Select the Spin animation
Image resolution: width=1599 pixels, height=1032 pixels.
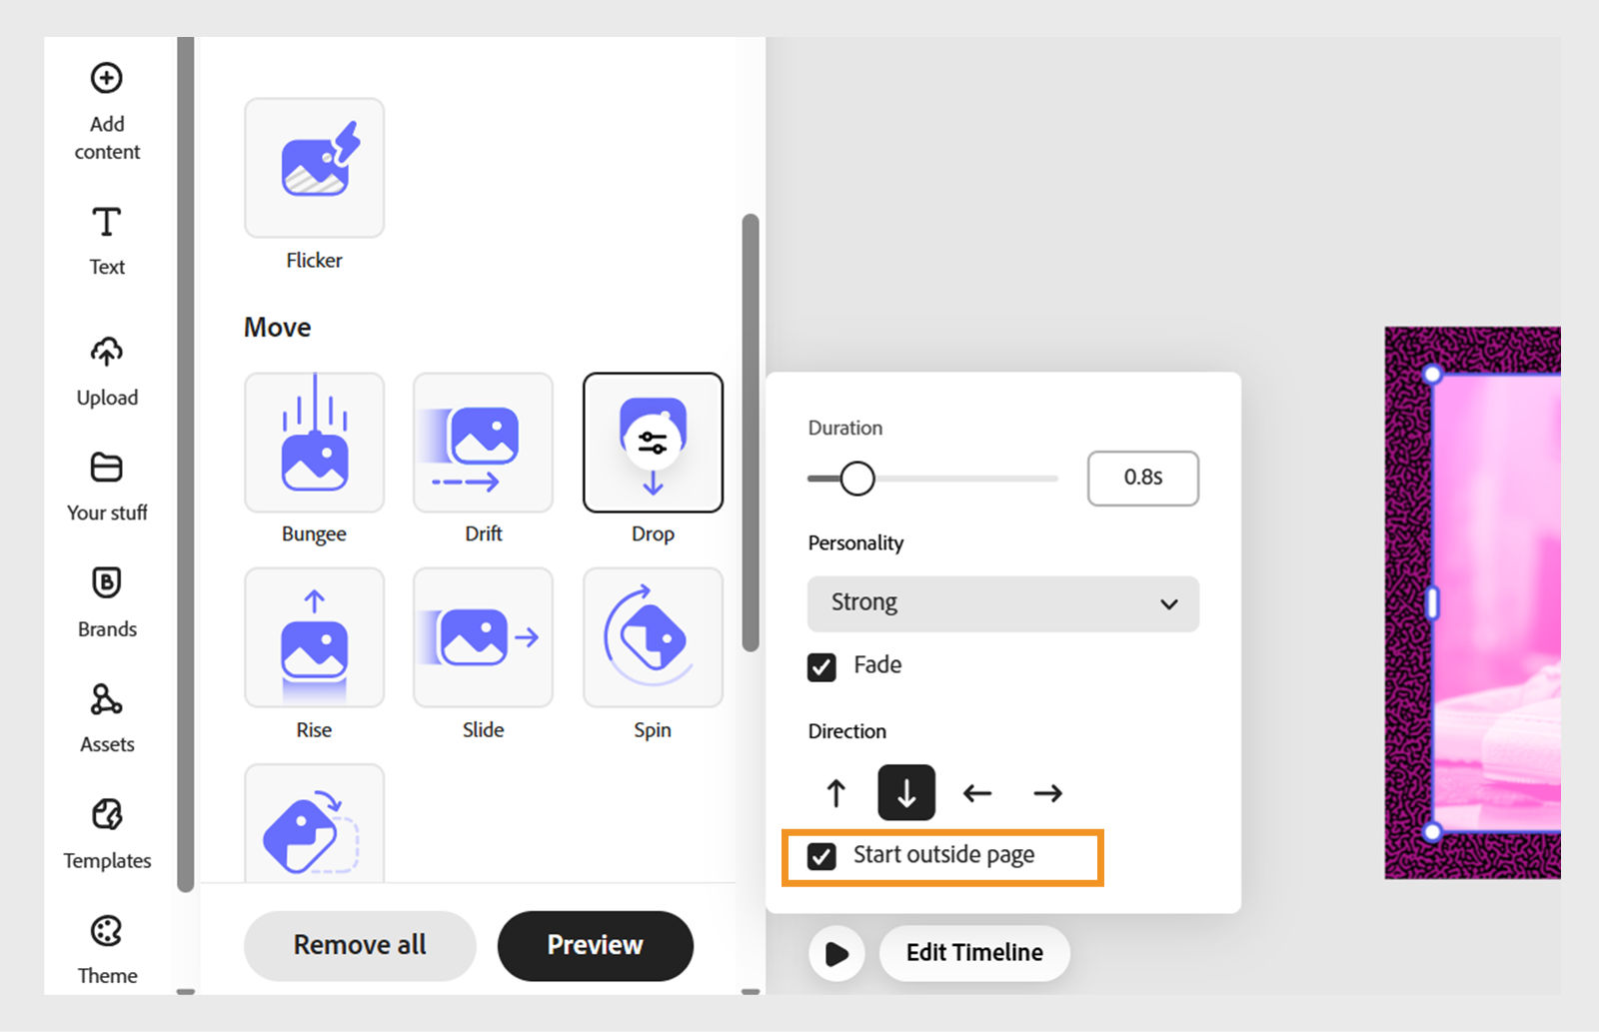(653, 637)
